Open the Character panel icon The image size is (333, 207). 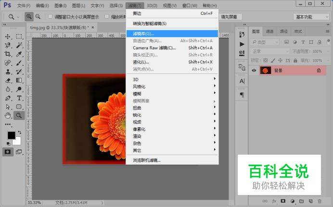click(242, 81)
